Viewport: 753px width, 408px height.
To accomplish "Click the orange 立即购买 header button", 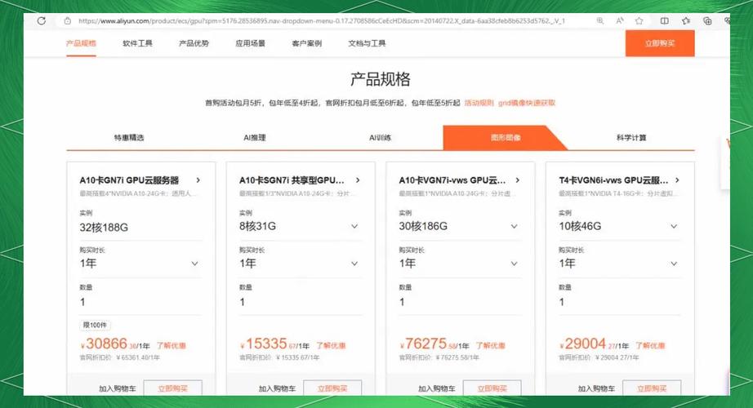I will 660,43.
